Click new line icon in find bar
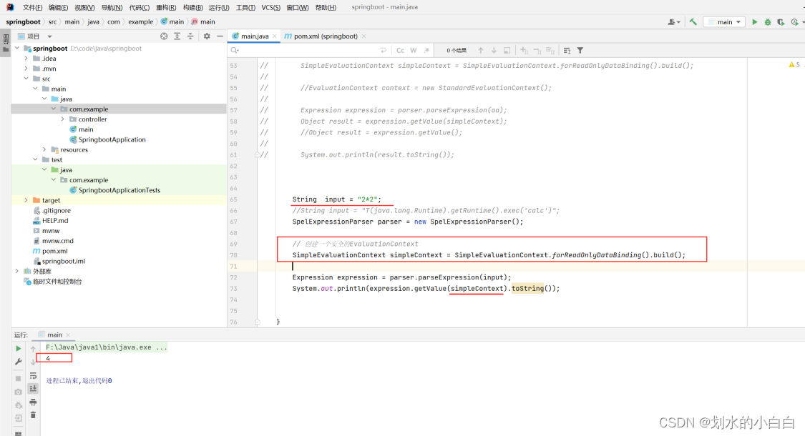The width and height of the screenshot is (805, 436). coord(383,50)
